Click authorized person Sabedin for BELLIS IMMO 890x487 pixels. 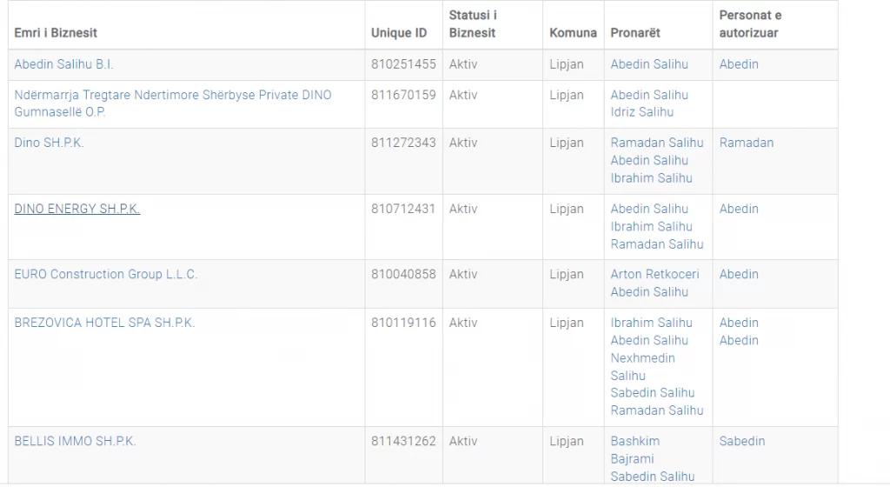741,441
